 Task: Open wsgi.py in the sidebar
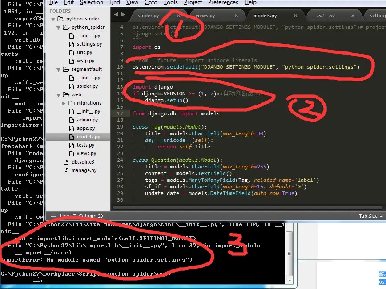[85, 61]
